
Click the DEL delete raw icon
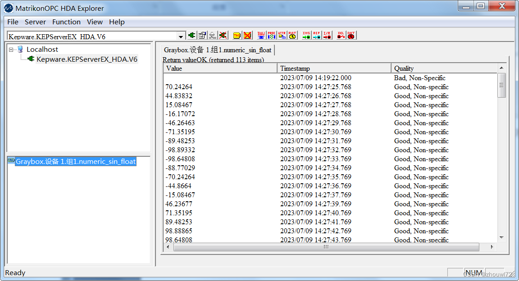click(x=341, y=36)
